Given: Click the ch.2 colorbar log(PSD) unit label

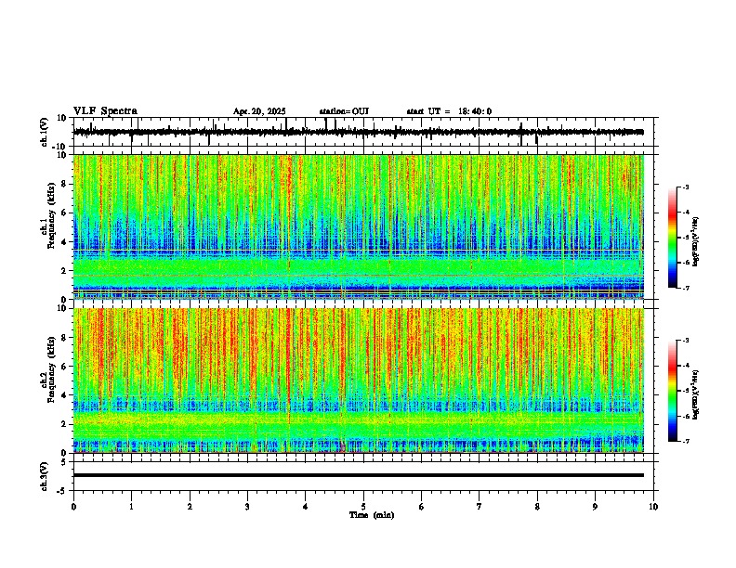Looking at the screenshot, I should tap(696, 394).
